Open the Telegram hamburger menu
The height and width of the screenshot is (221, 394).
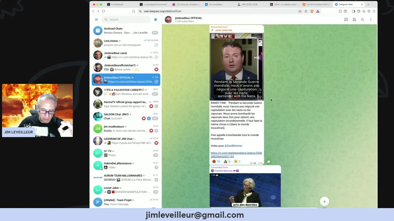pos(96,20)
